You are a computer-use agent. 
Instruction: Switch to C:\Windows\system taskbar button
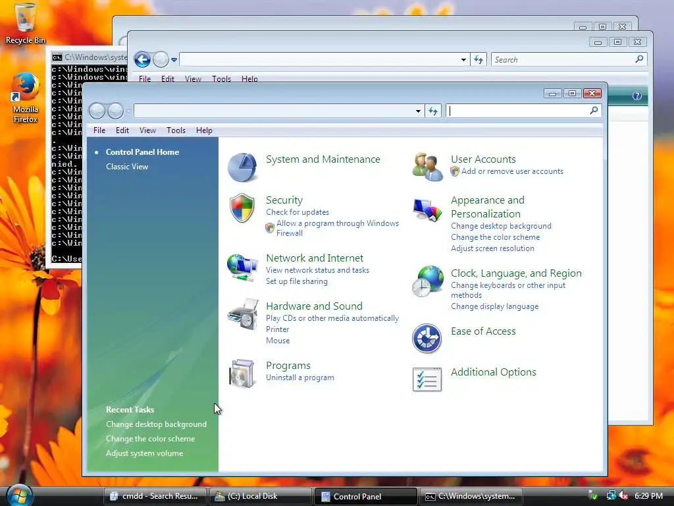click(471, 496)
